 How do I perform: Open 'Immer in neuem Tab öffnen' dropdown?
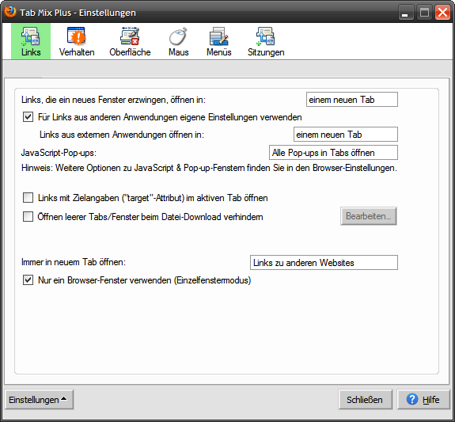pyautogui.click(x=324, y=263)
